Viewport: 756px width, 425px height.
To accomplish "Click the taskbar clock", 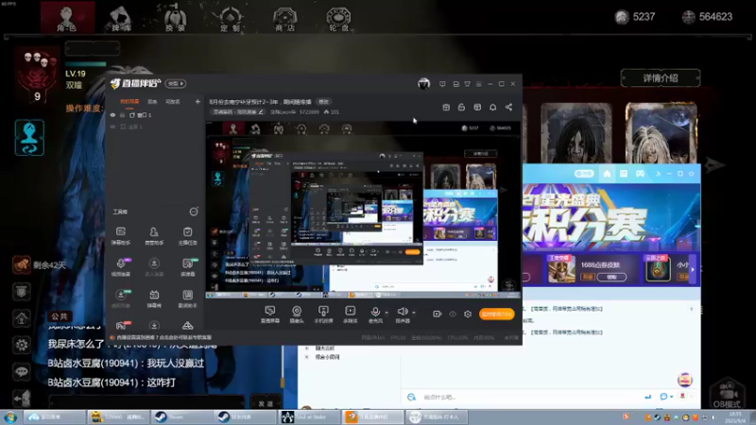I will tap(735, 417).
